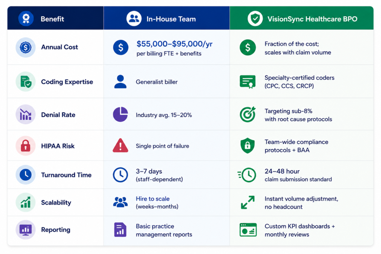The image size is (381, 254).
Task: Click the 3–7 days text
Action: (x=149, y=171)
